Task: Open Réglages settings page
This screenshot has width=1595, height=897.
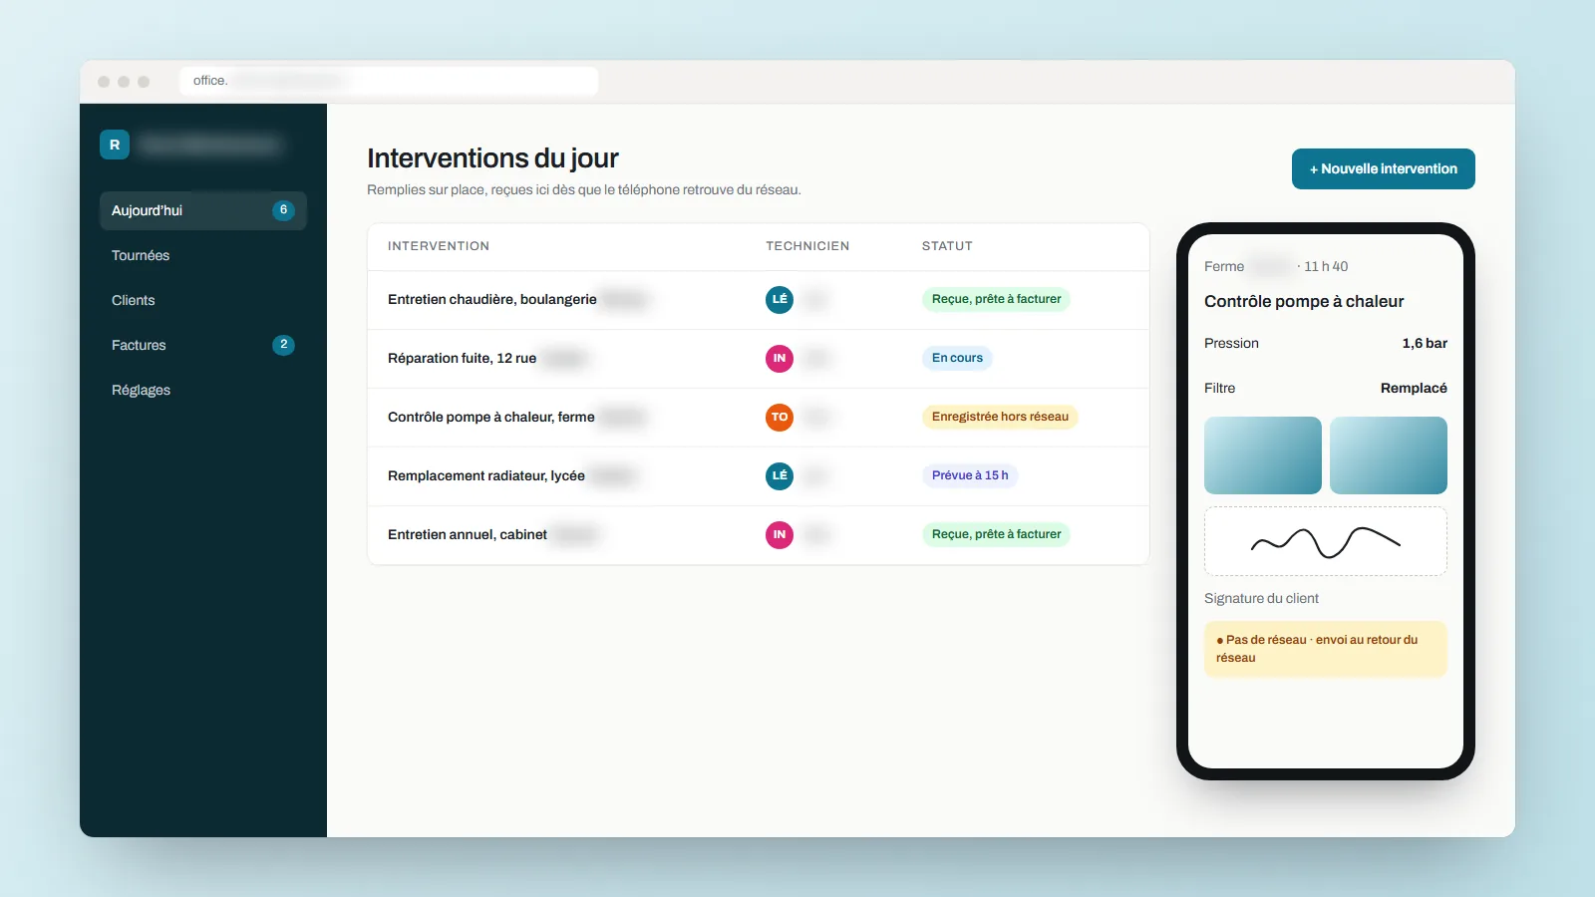Action: click(203, 390)
